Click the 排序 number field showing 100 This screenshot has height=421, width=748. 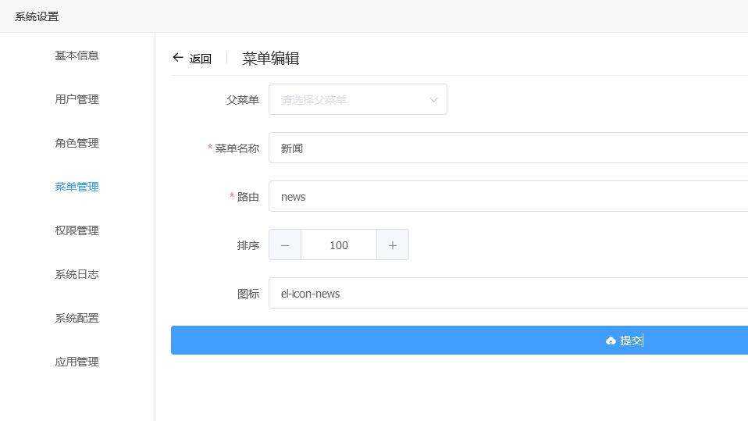[339, 245]
